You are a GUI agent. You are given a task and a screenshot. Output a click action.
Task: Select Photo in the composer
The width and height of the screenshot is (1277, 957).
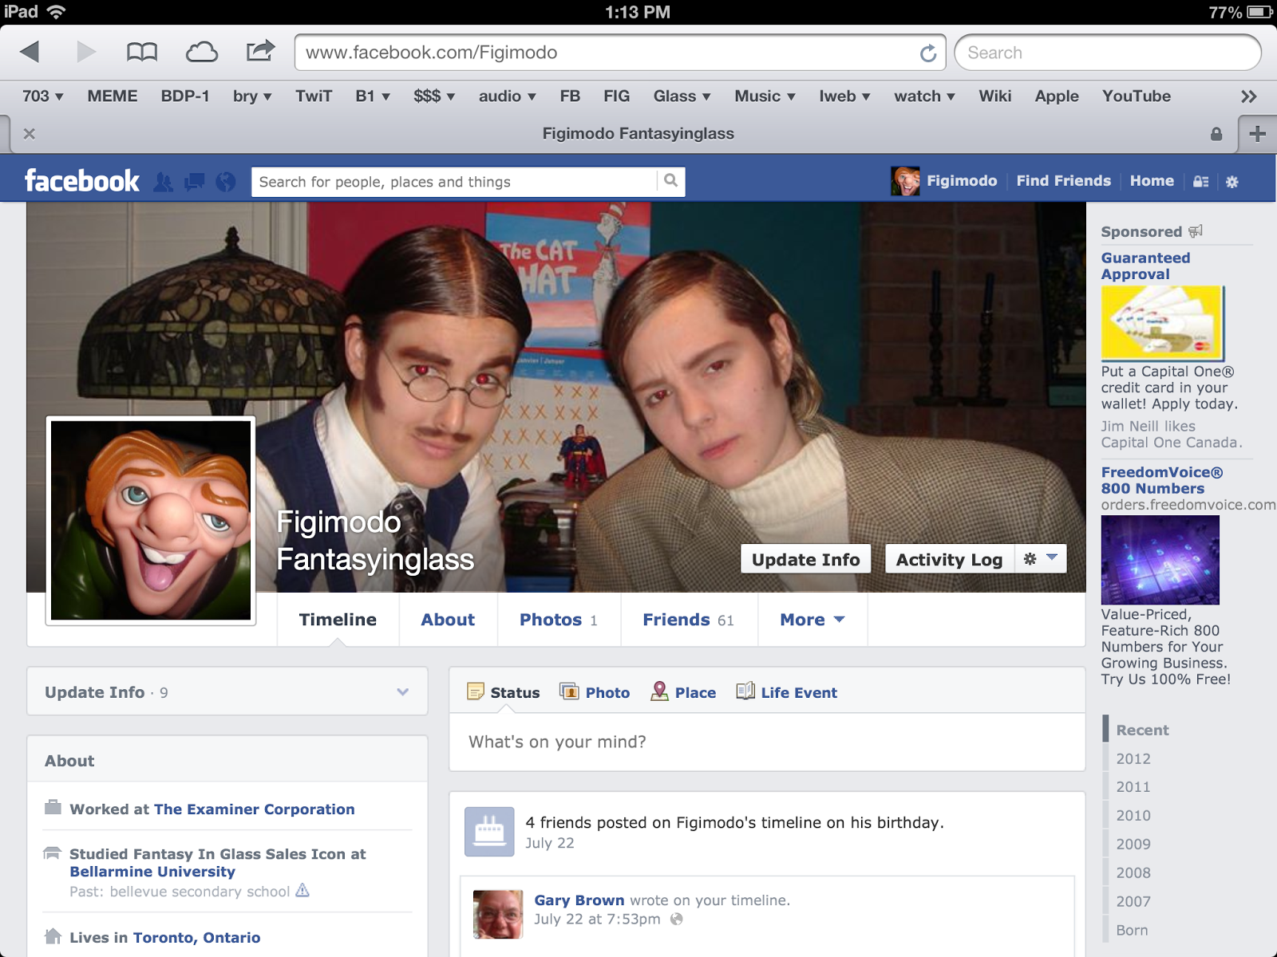(595, 692)
